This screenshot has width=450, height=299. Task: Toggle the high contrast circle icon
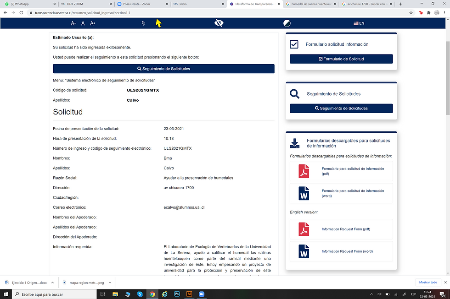click(287, 23)
